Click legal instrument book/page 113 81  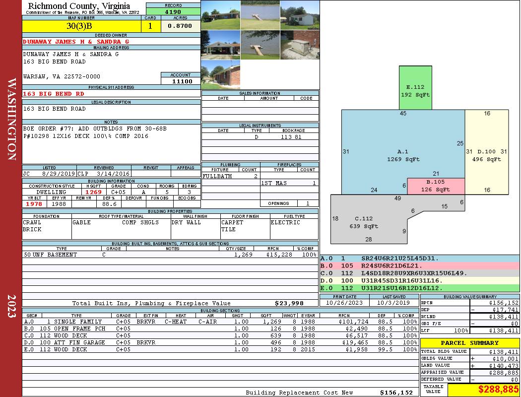click(291, 136)
